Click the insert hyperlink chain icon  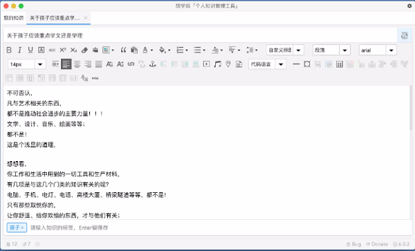point(131,64)
